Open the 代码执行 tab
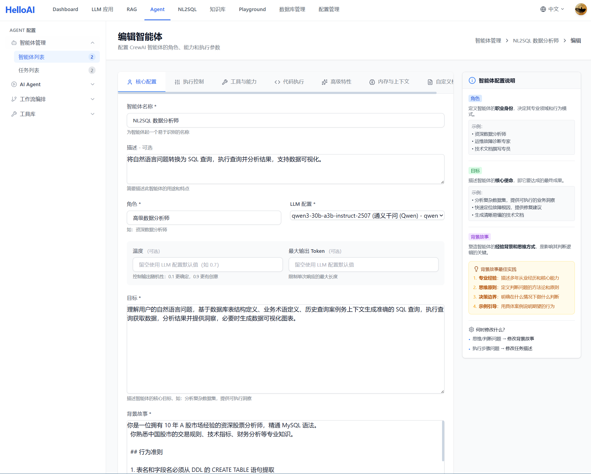591x474 pixels. (289, 82)
